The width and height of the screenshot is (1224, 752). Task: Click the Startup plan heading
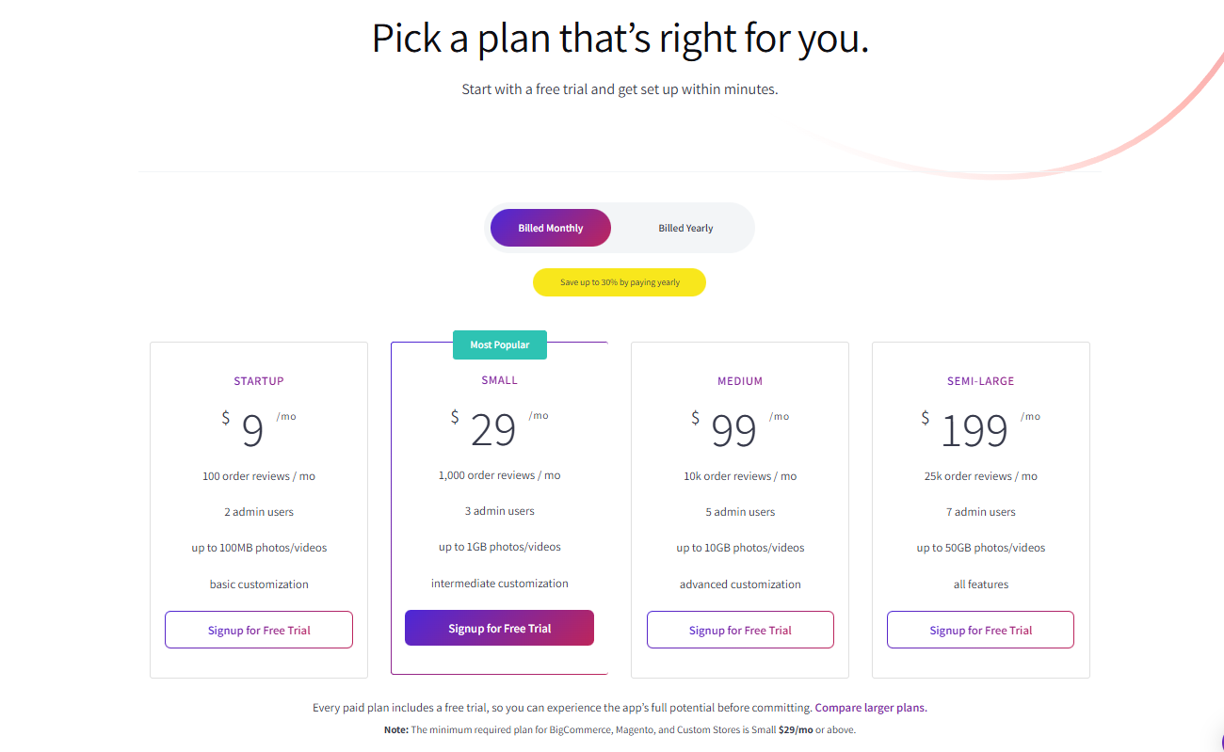[x=259, y=380]
